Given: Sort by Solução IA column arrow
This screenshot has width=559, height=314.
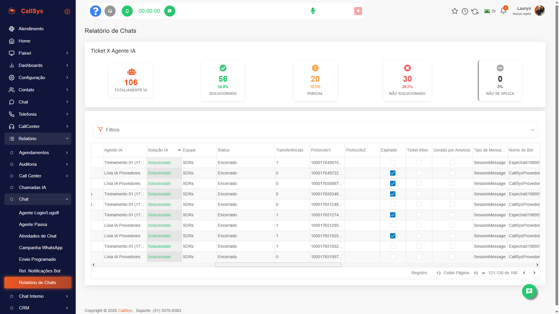Looking at the screenshot, I should (x=179, y=150).
